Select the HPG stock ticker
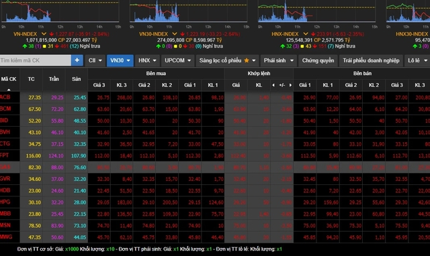Screen dimensions: 430x256 click(5, 202)
